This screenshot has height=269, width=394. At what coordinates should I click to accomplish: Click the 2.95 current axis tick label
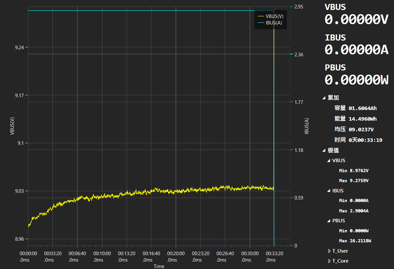point(299,7)
